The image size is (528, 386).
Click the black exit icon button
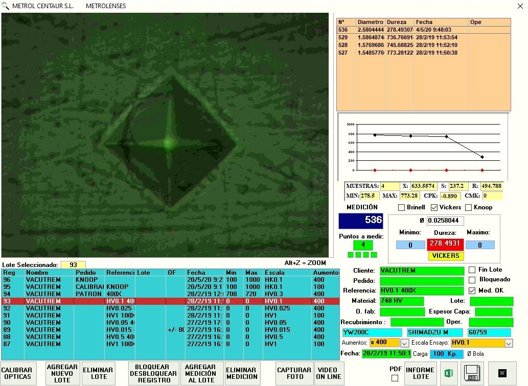tap(502, 374)
